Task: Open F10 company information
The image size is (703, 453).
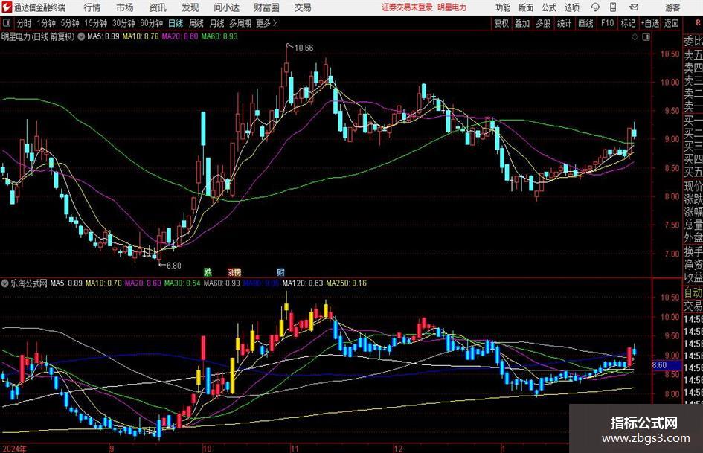Action: (x=608, y=23)
